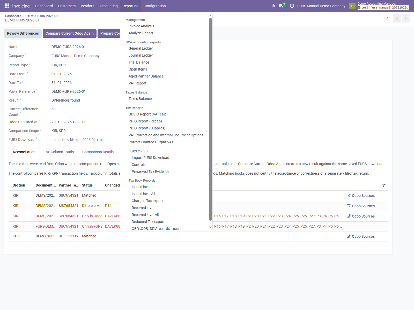Go to next record arrow
This screenshot has height=310, width=414.
tap(405, 18)
